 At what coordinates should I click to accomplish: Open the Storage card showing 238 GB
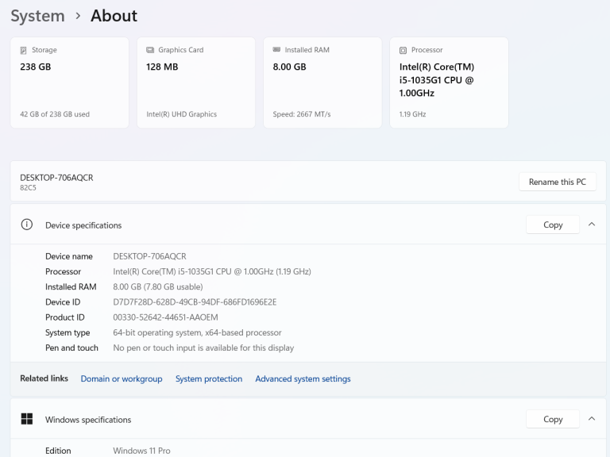(x=69, y=83)
